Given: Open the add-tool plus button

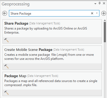Looking at the screenshot, I should tap(104, 13).
